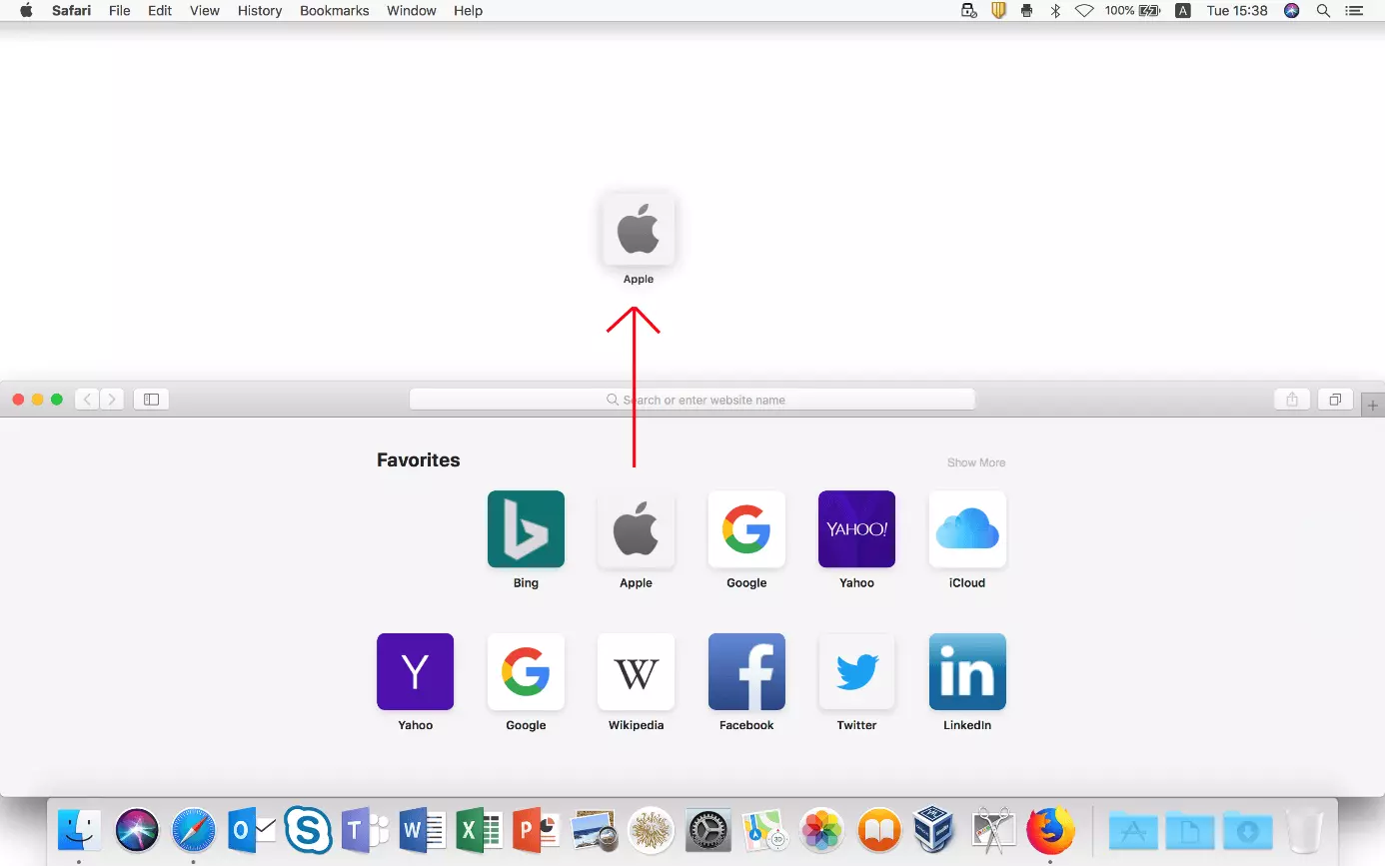The width and height of the screenshot is (1385, 866).
Task: Open Word from the Dock
Action: (x=423, y=830)
